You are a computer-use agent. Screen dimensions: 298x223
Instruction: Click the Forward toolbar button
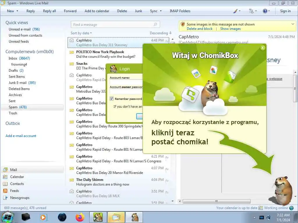(x=70, y=11)
